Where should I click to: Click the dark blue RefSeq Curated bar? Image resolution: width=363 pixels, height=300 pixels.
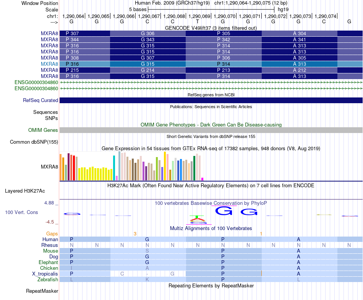(x=211, y=100)
